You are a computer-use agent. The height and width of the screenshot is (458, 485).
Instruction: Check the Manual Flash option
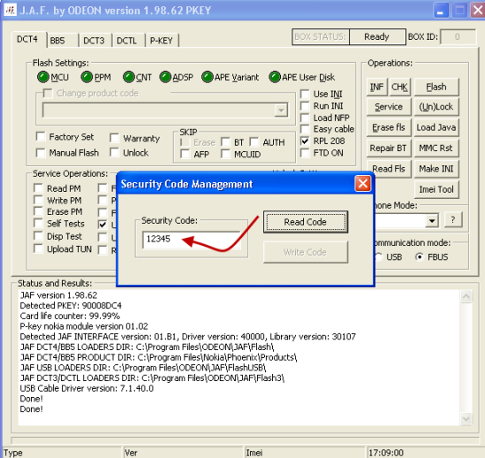(41, 153)
